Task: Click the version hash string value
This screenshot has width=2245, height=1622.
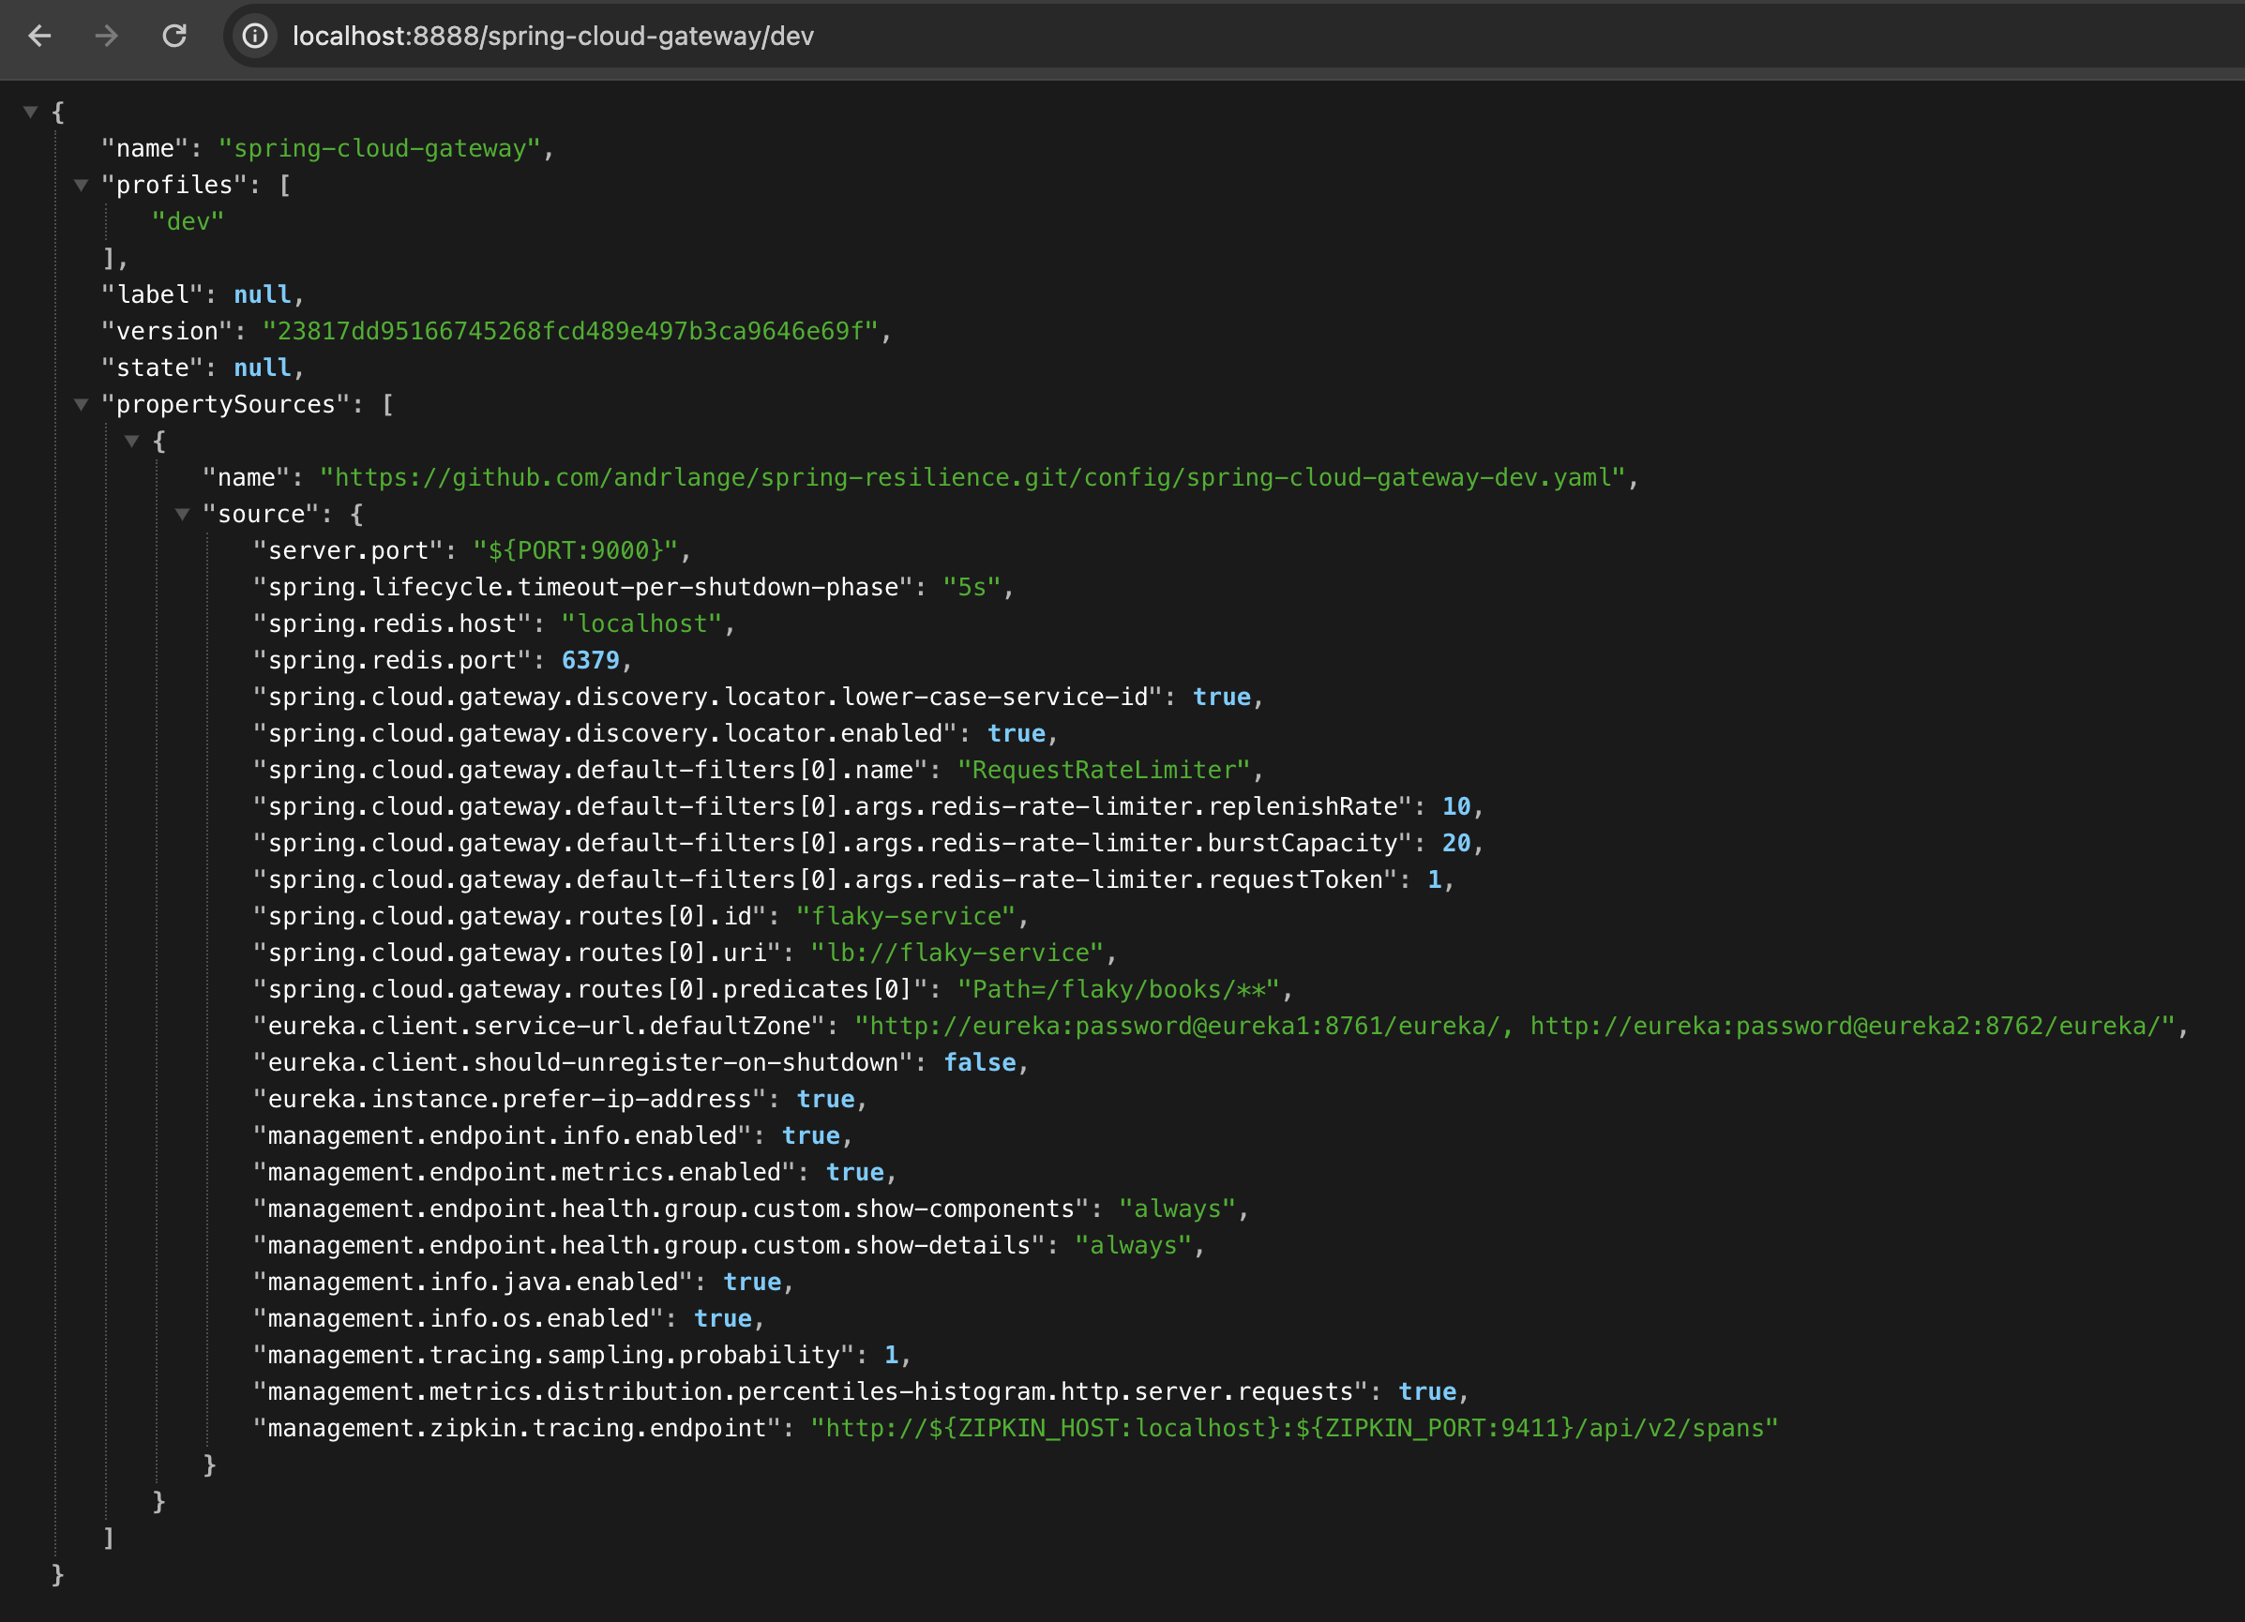Action: click(569, 332)
